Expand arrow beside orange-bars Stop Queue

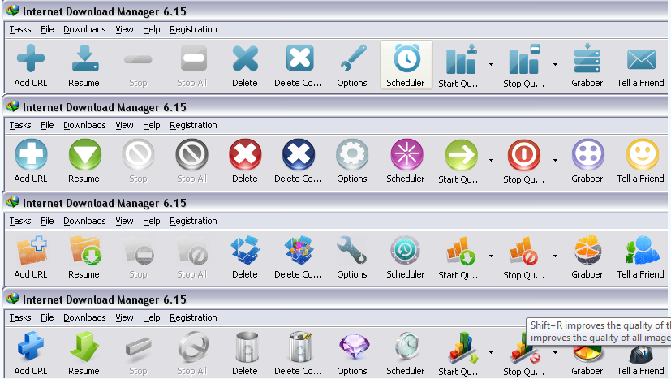[x=555, y=256]
